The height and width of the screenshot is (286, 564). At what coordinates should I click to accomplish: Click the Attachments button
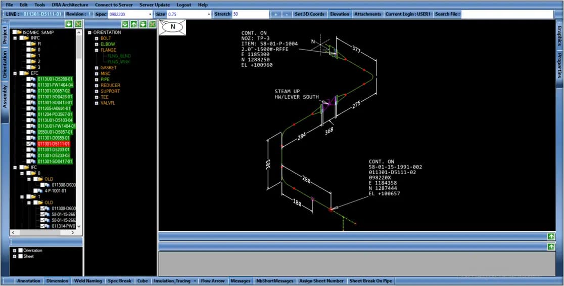click(x=367, y=14)
